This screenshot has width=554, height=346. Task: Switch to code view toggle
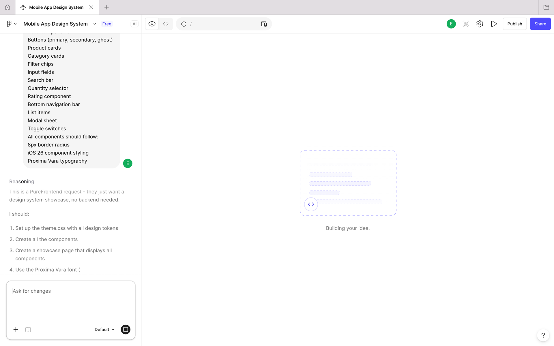click(x=166, y=24)
